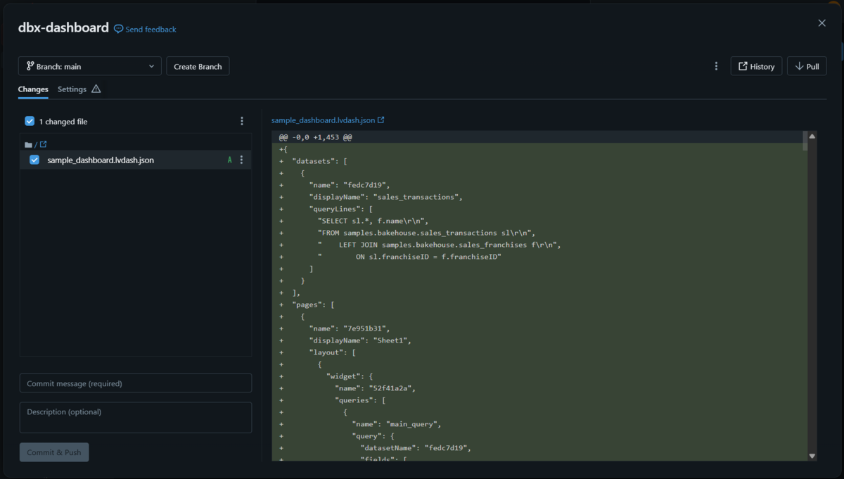Screen dimensions: 844x479
Task: Click the Create Branch button
Action: tap(198, 66)
